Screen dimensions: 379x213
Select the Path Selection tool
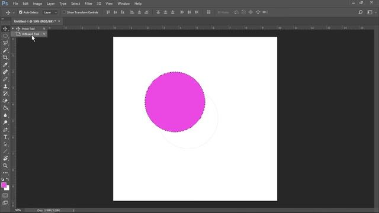(5, 144)
